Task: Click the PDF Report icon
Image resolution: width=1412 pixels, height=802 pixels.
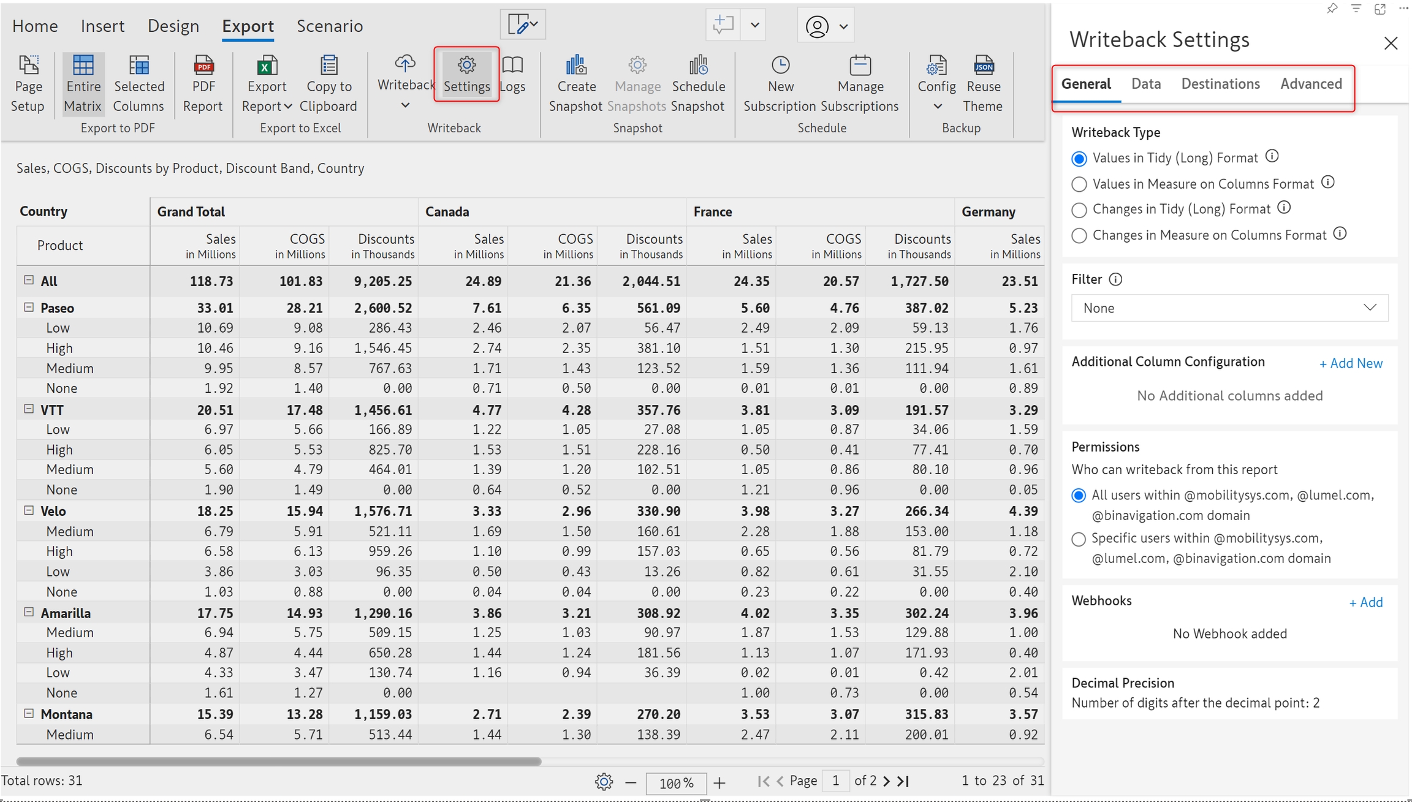Action: [x=203, y=66]
